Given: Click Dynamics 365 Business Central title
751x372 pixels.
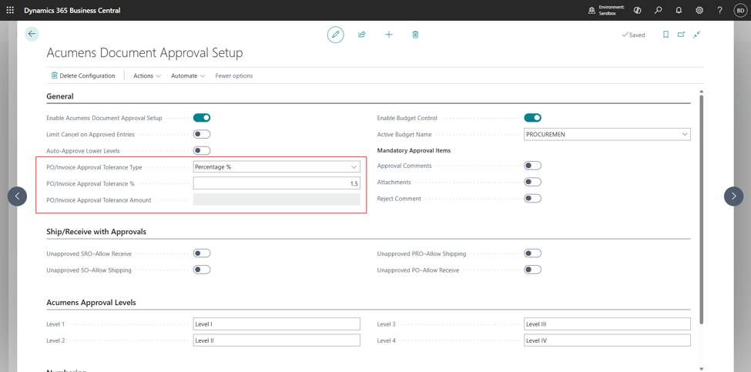Looking at the screenshot, I should click(x=72, y=10).
